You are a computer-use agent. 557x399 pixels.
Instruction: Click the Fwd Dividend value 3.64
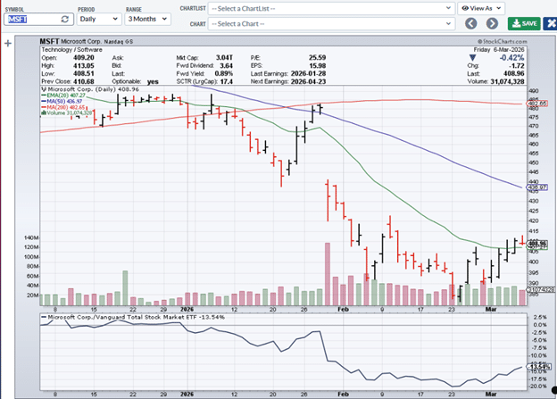227,66
